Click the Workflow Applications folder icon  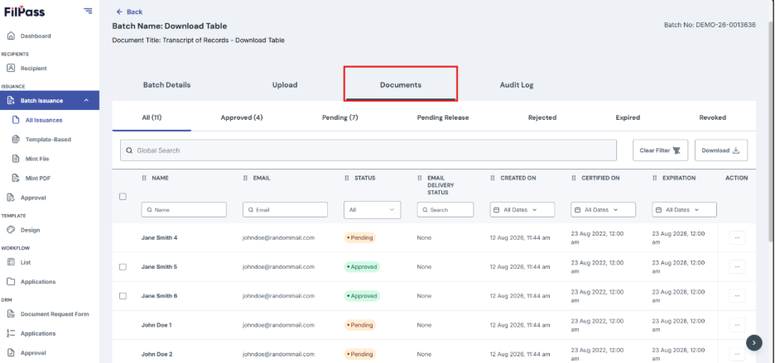[11, 281]
